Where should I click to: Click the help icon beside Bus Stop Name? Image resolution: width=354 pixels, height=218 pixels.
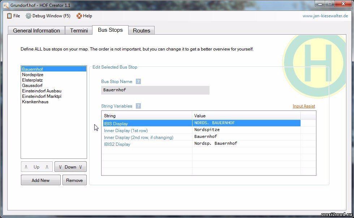(x=138, y=82)
